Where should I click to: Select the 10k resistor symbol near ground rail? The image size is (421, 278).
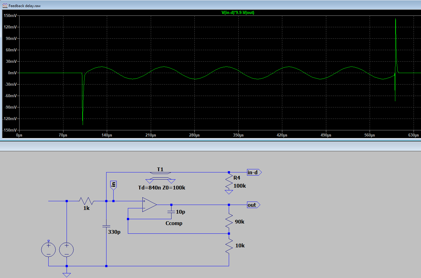point(229,246)
